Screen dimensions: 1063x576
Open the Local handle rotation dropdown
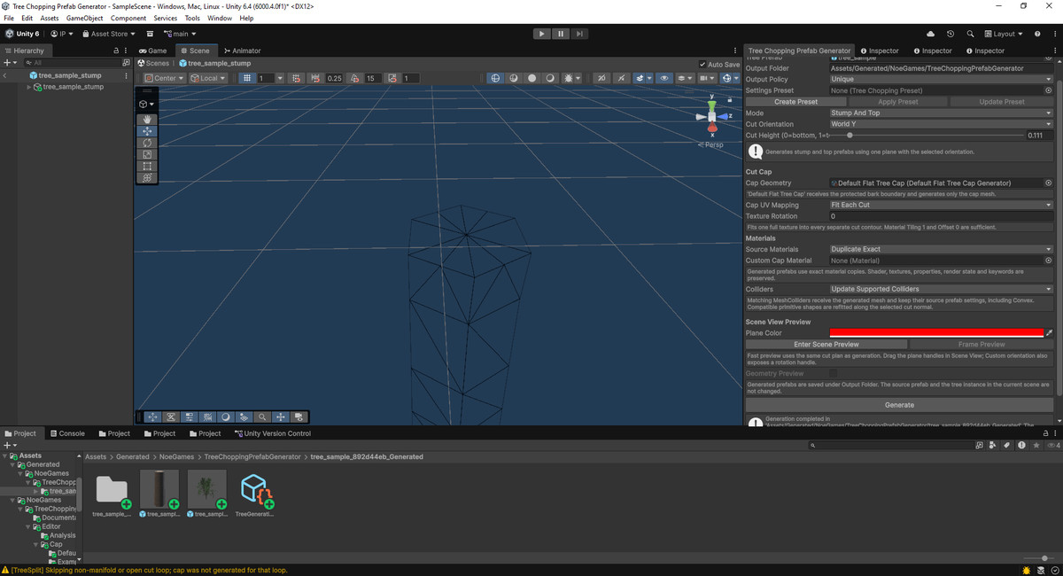tap(208, 78)
